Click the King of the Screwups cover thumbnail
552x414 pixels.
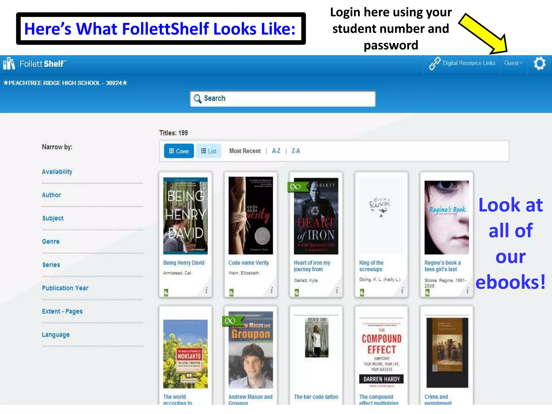(x=381, y=216)
